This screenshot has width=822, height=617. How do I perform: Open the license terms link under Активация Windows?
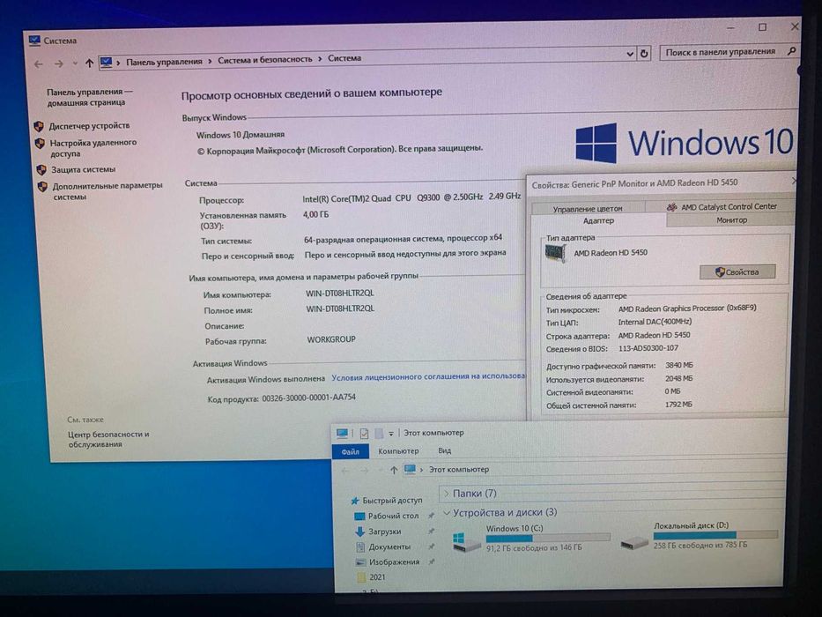pyautogui.click(x=428, y=376)
